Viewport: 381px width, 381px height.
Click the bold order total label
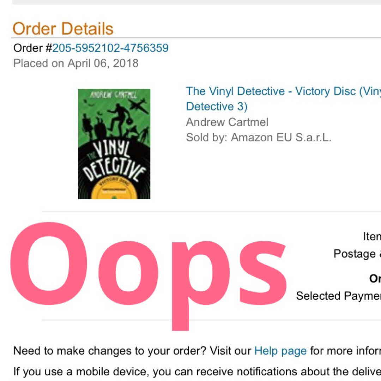coord(375,278)
